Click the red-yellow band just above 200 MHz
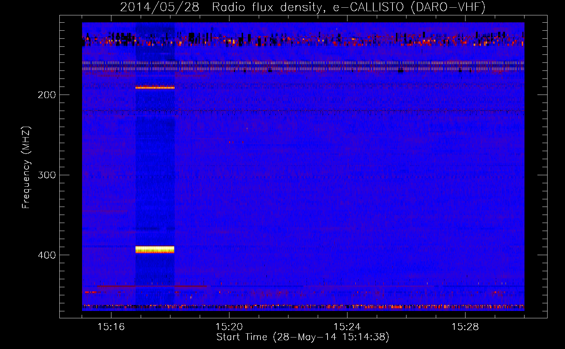The height and width of the screenshot is (349, 565). pos(155,87)
